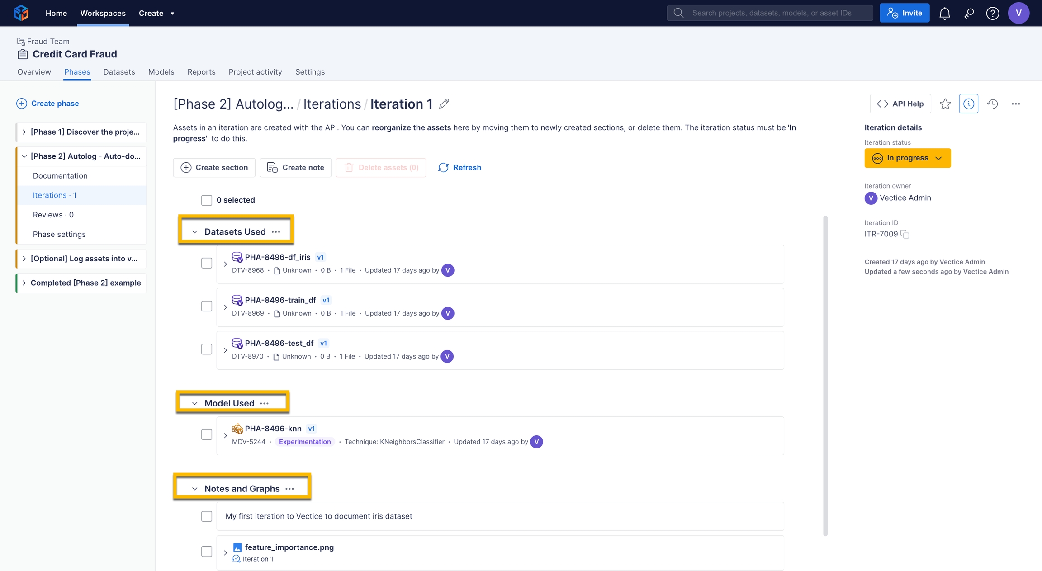Viewport: 1042px width, 571px height.
Task: Open Datasets Used section options menu
Action: click(276, 232)
